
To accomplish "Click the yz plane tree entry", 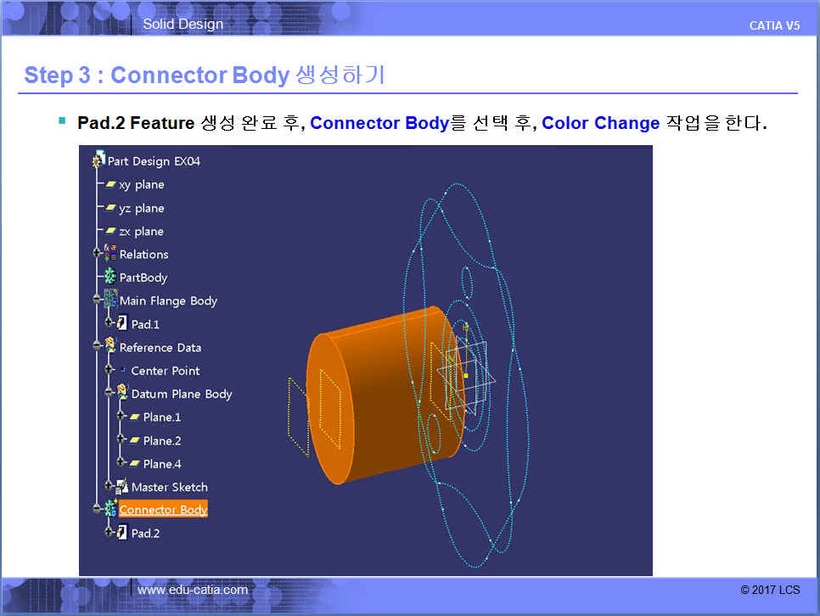I will pyautogui.click(x=141, y=208).
